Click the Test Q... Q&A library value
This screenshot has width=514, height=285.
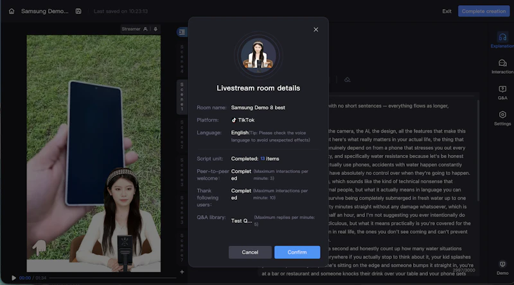pos(242,221)
